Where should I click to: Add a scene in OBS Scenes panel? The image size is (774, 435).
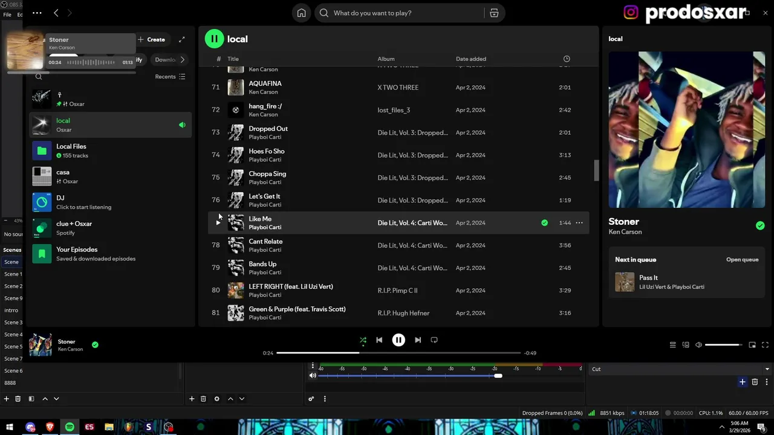pos(7,399)
